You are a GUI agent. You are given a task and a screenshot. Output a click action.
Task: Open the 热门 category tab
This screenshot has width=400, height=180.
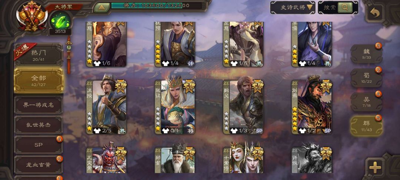click(39, 55)
